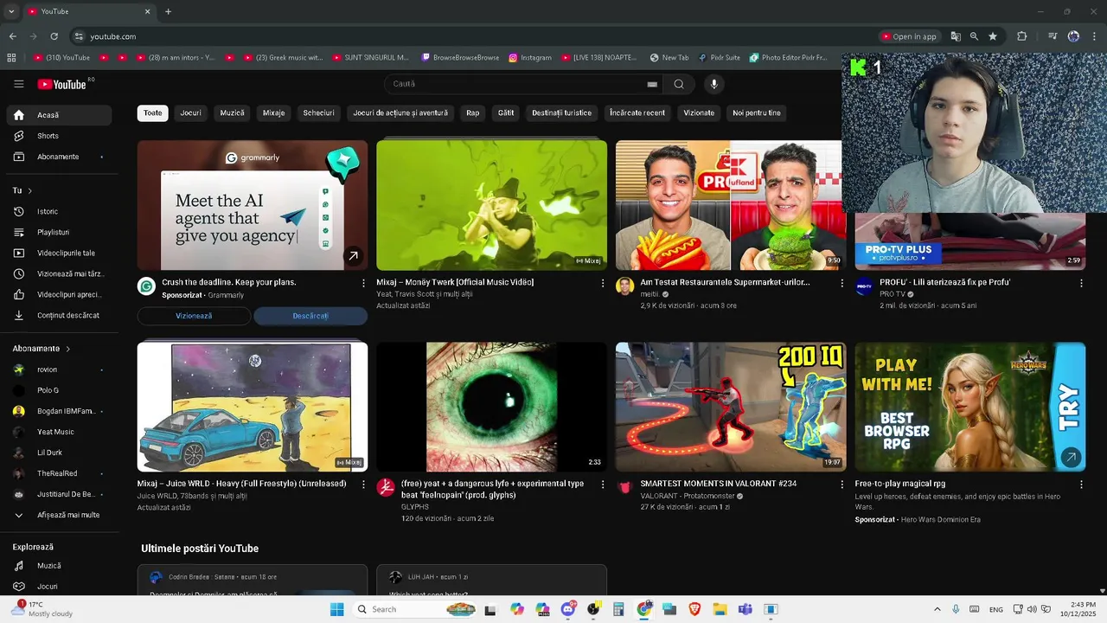Select the Noi pentru tine chip
This screenshot has width=1107, height=623.
[x=757, y=113]
